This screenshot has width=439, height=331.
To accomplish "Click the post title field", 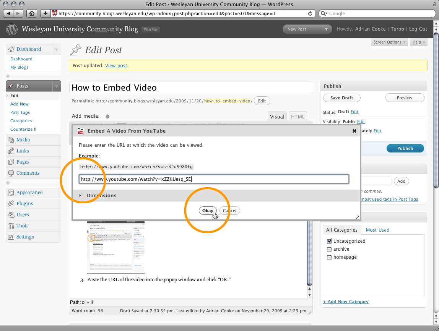I will (191, 88).
